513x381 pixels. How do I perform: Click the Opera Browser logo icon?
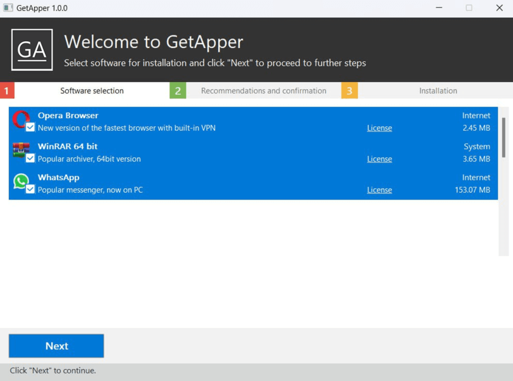point(21,119)
